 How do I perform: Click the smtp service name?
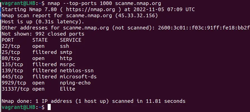(66, 52)
